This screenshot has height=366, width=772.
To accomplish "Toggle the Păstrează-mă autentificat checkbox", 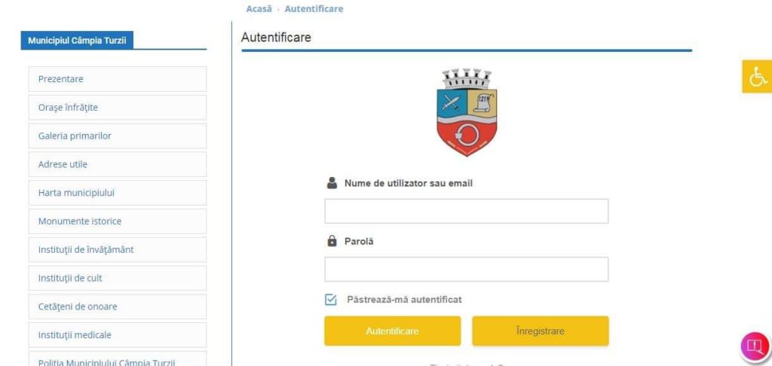I will (331, 300).
